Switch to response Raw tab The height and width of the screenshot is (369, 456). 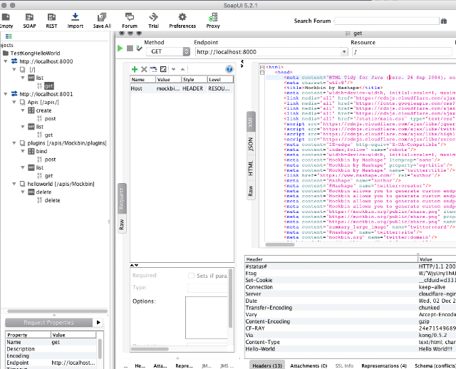pos(251,190)
